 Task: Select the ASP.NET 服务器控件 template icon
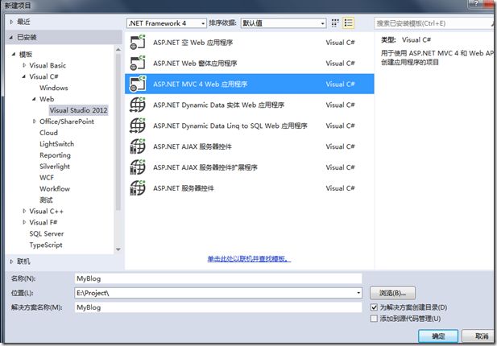pos(138,188)
